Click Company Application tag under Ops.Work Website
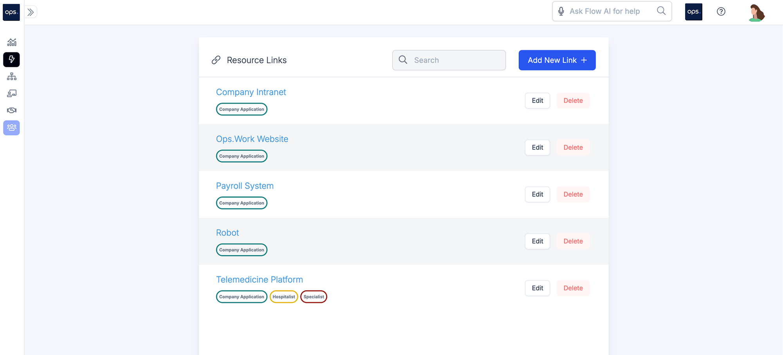 click(242, 156)
